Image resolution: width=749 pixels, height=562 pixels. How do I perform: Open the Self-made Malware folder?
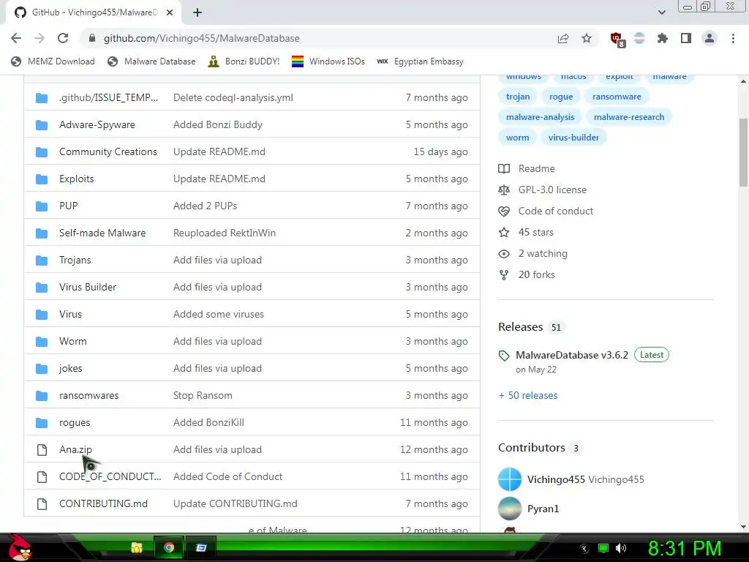(x=102, y=233)
